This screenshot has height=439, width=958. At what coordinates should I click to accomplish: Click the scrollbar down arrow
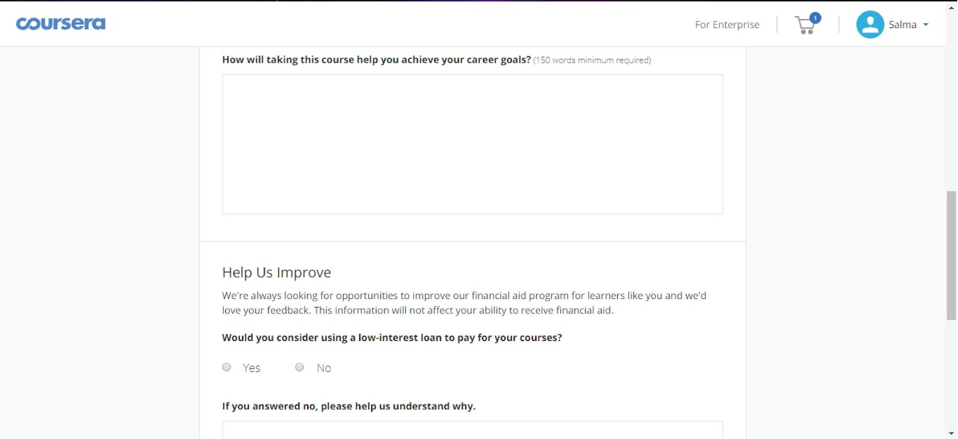coord(951,433)
